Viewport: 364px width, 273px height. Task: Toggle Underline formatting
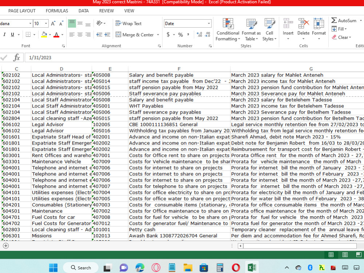click(x=12, y=35)
